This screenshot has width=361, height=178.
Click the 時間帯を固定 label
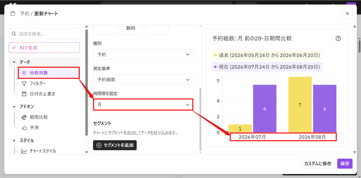(105, 94)
